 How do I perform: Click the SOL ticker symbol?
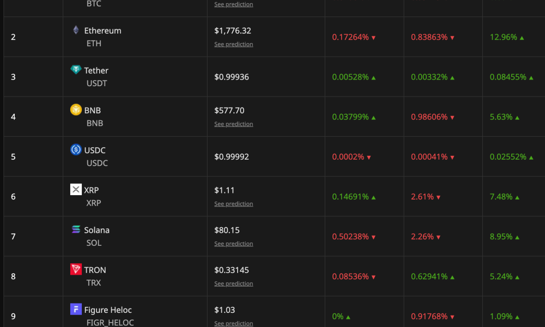point(94,243)
